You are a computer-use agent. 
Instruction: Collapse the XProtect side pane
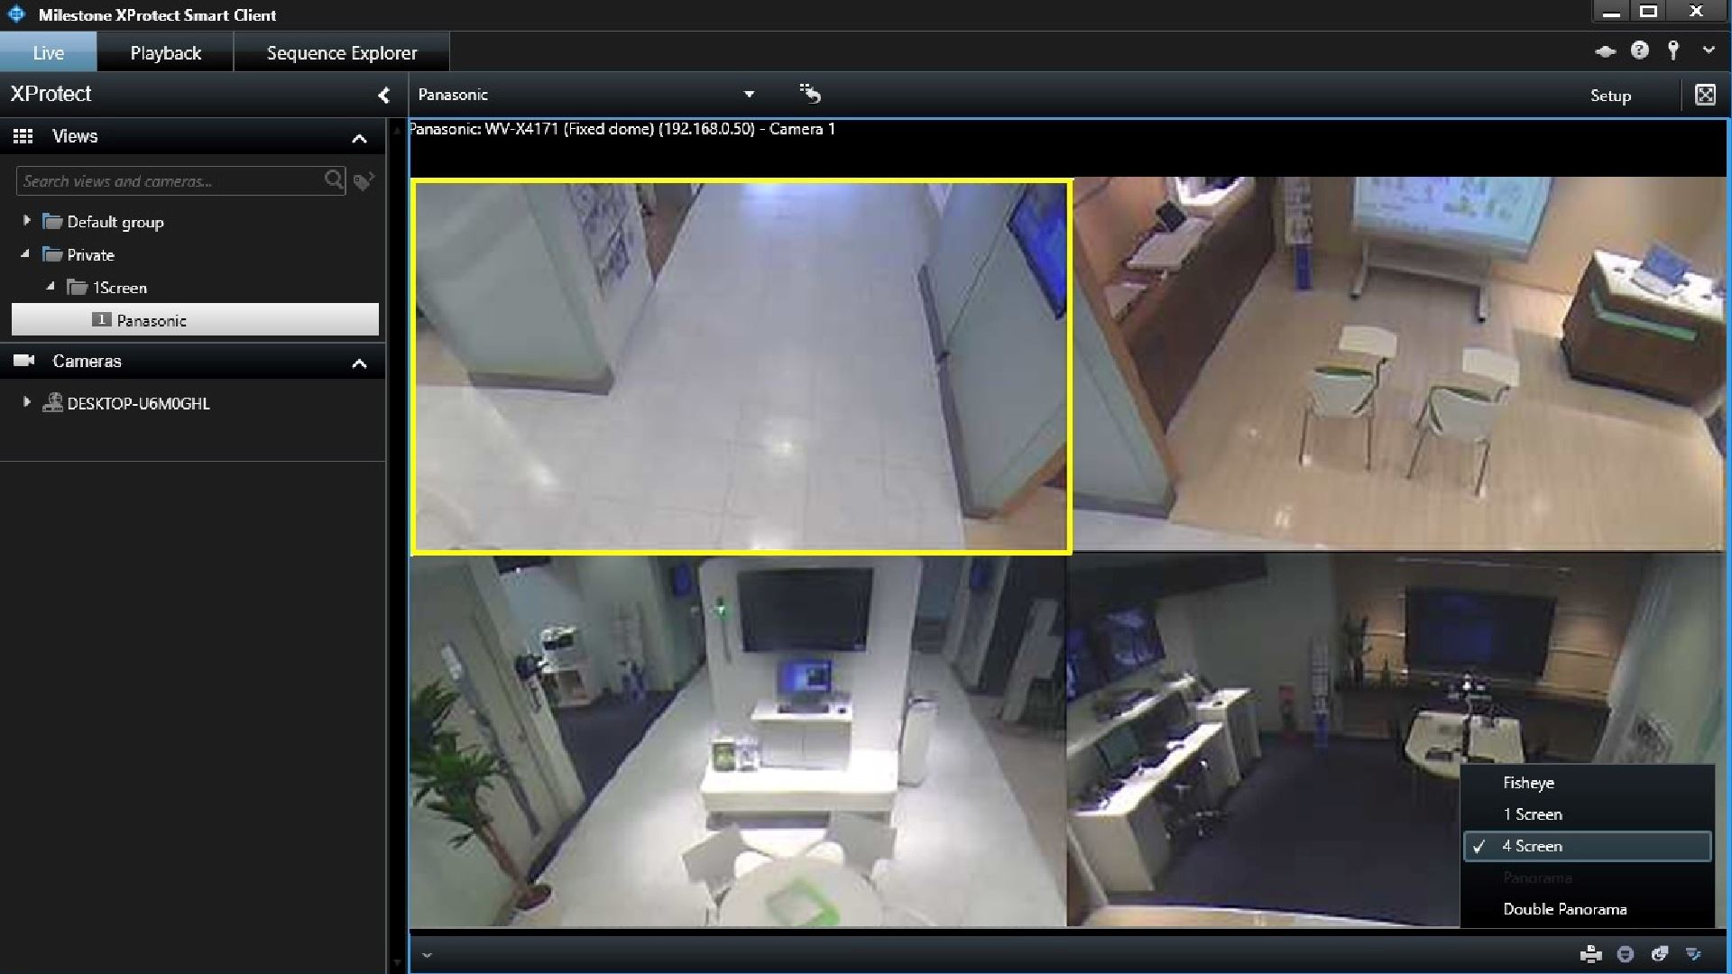pos(383,95)
